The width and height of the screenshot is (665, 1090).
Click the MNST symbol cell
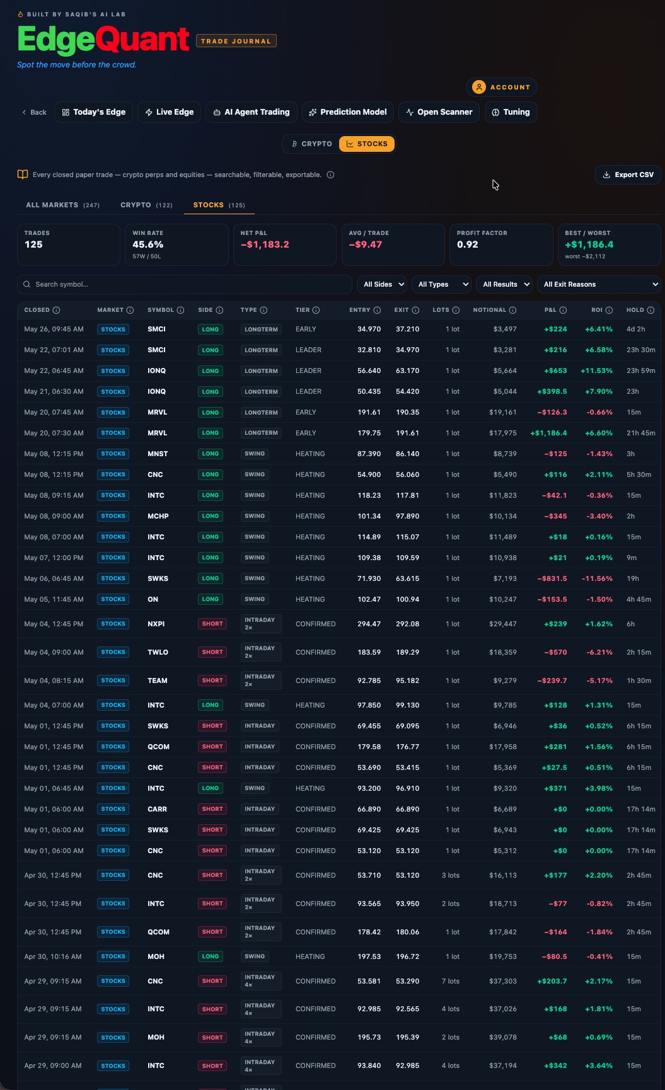pos(158,454)
